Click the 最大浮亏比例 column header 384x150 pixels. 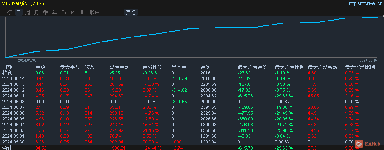coord(290,67)
